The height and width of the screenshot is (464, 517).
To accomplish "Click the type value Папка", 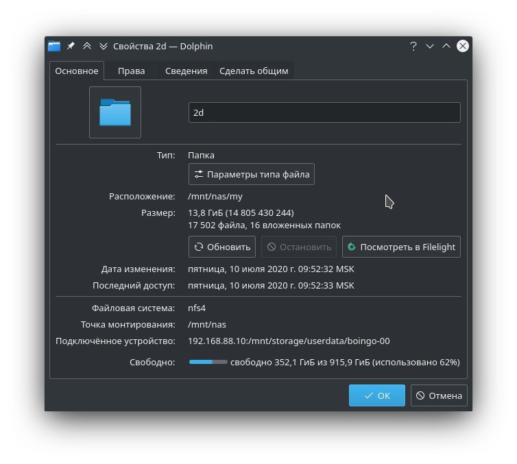I will click(x=201, y=155).
